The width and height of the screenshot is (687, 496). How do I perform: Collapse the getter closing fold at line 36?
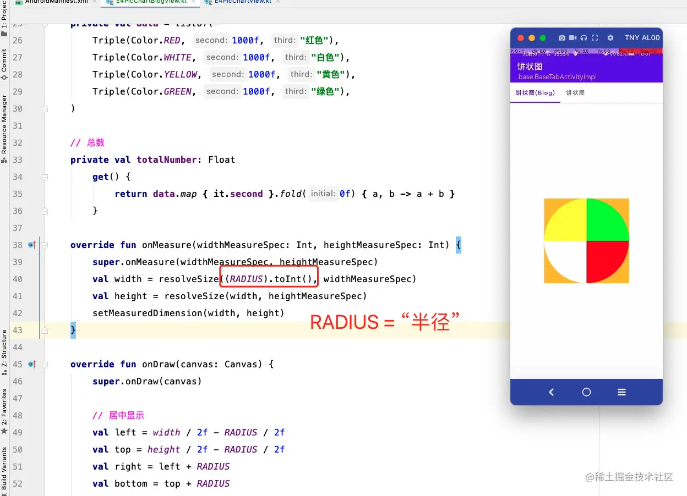pyautogui.click(x=45, y=211)
